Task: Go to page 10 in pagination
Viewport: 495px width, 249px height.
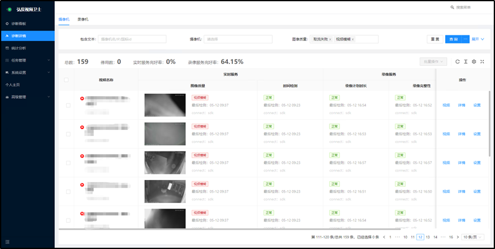Action: coord(405,237)
